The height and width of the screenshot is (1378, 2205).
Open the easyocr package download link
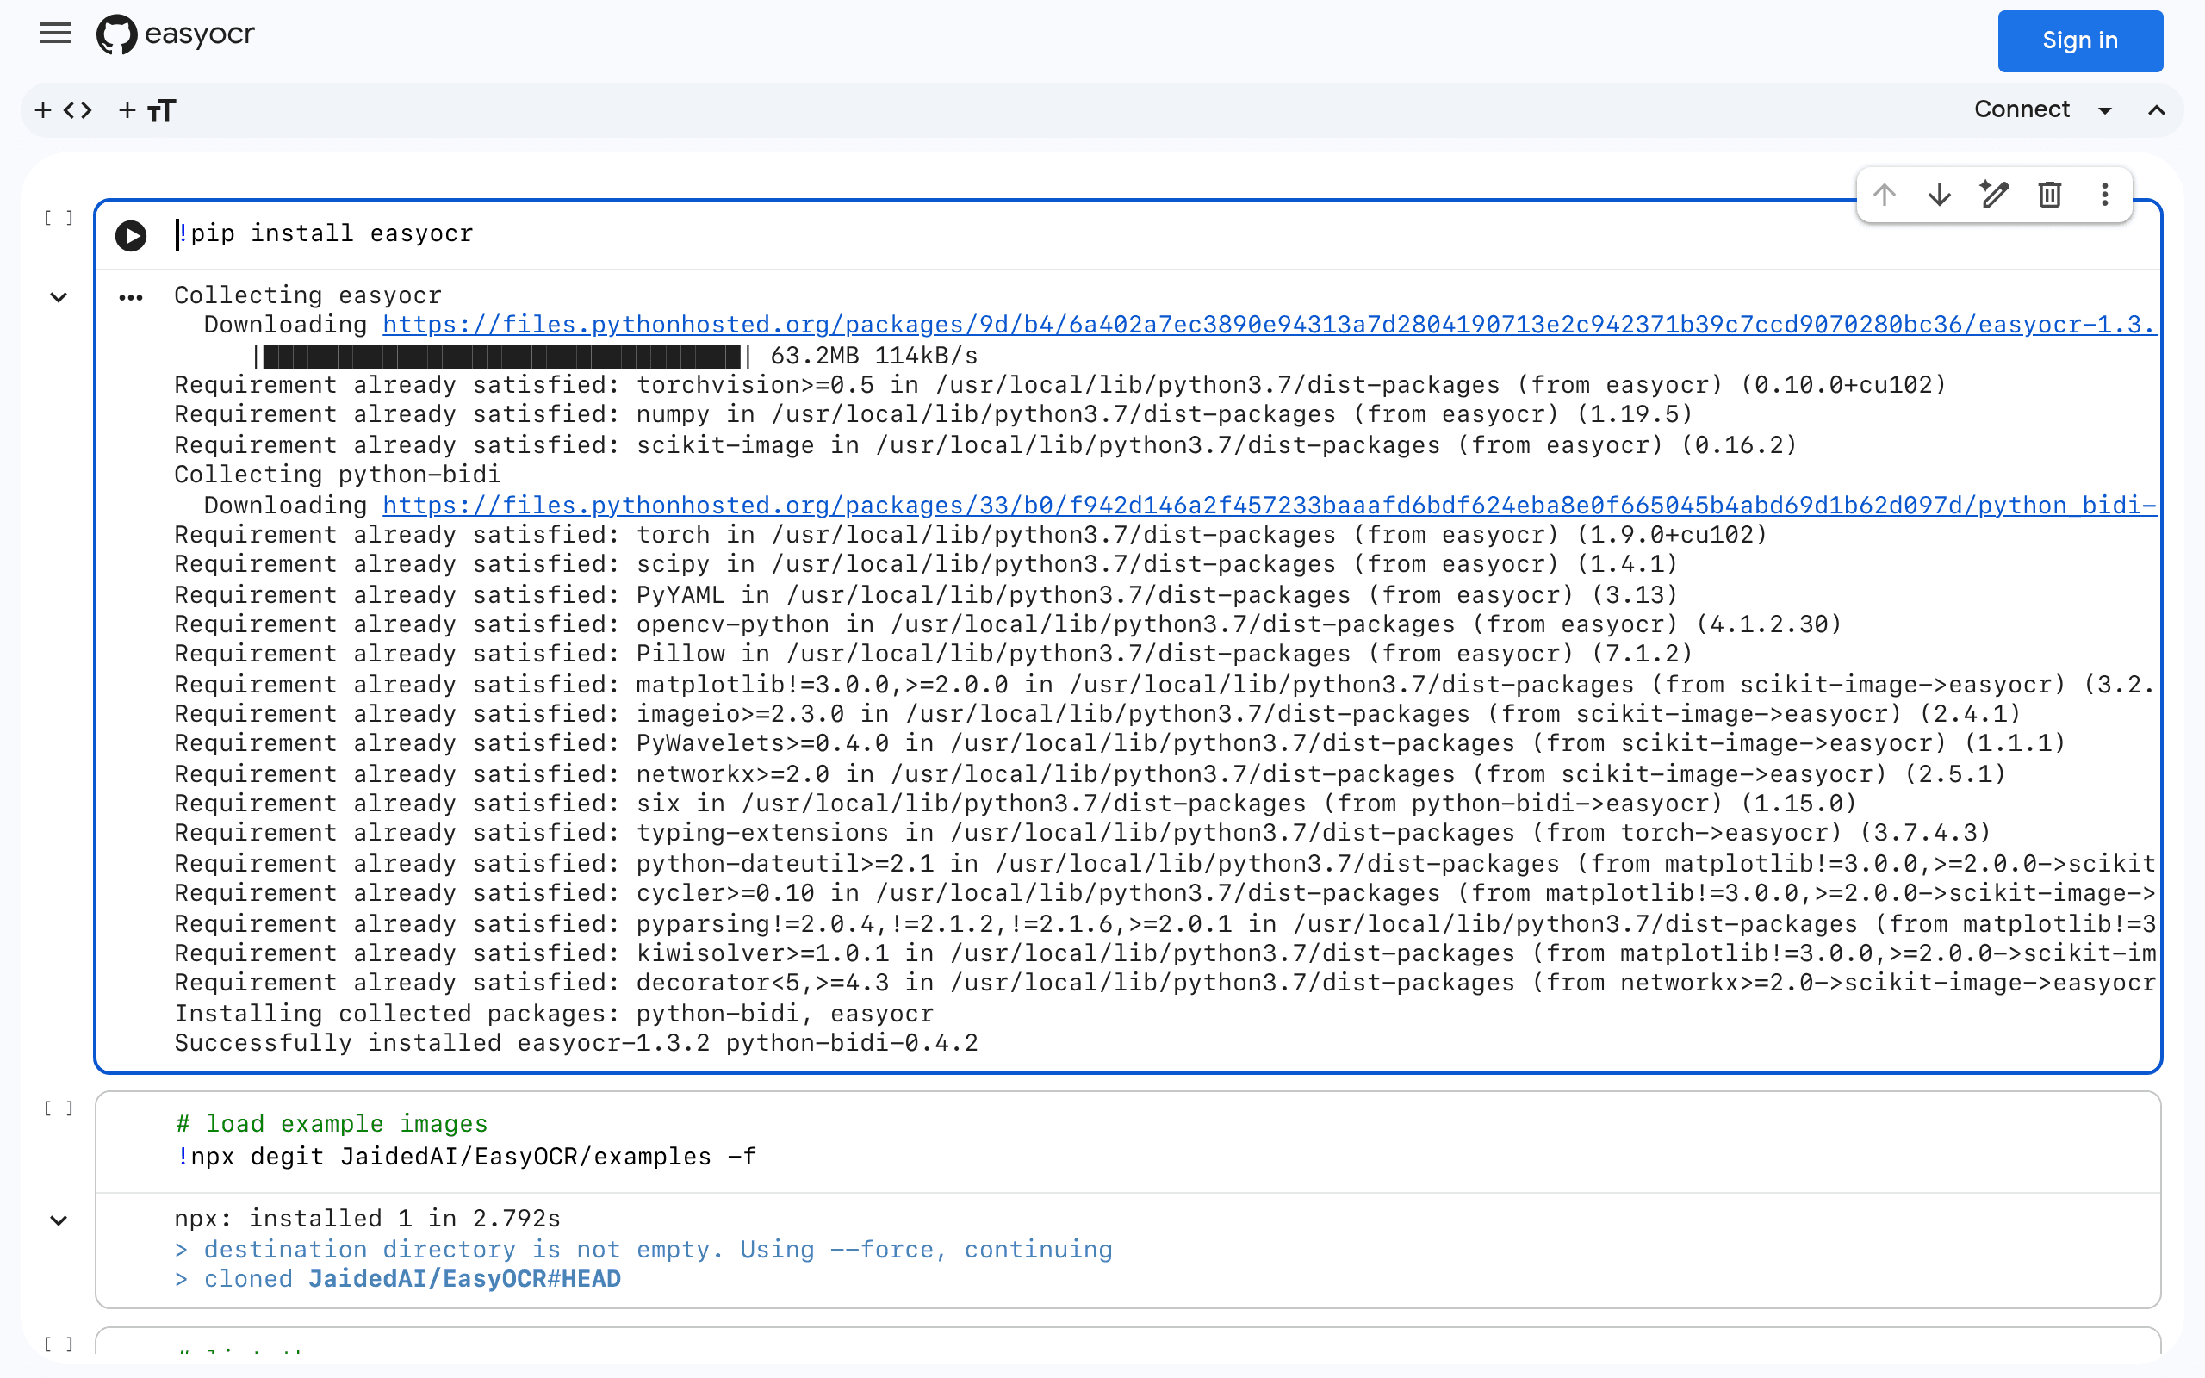click(1270, 325)
